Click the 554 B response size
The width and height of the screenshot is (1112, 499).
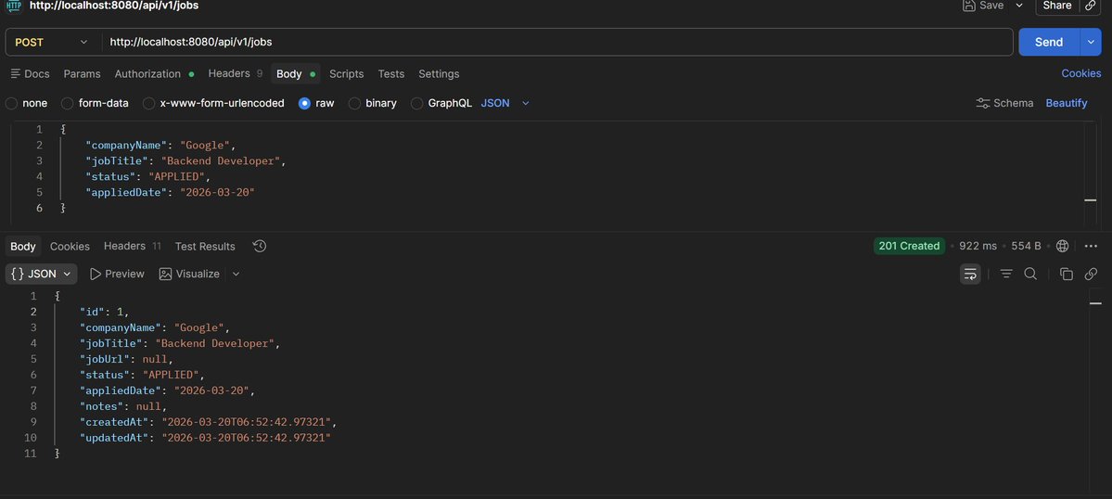pyautogui.click(x=1026, y=246)
